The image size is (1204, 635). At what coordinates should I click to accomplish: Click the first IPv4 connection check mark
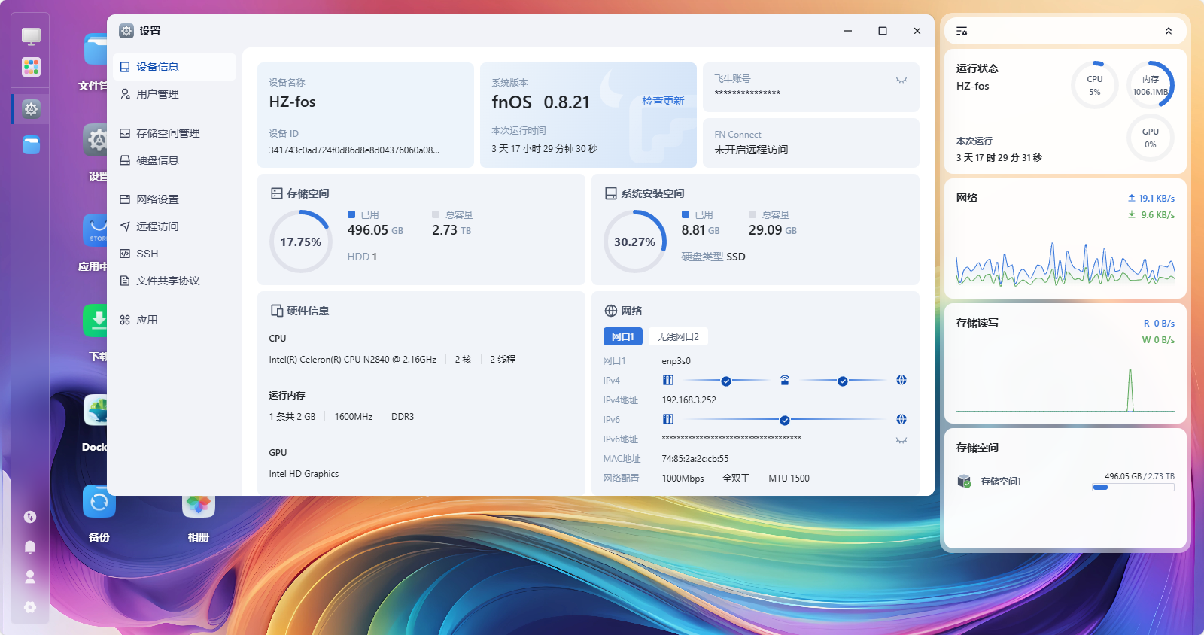(x=726, y=381)
